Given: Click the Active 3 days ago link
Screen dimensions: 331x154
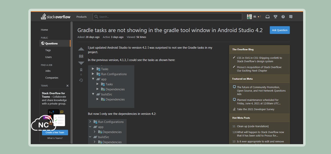Looking at the screenshot, I should coord(113,37).
